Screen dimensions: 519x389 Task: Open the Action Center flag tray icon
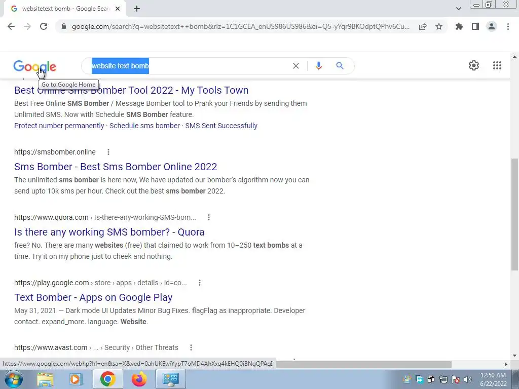pyautogui.click(x=456, y=379)
